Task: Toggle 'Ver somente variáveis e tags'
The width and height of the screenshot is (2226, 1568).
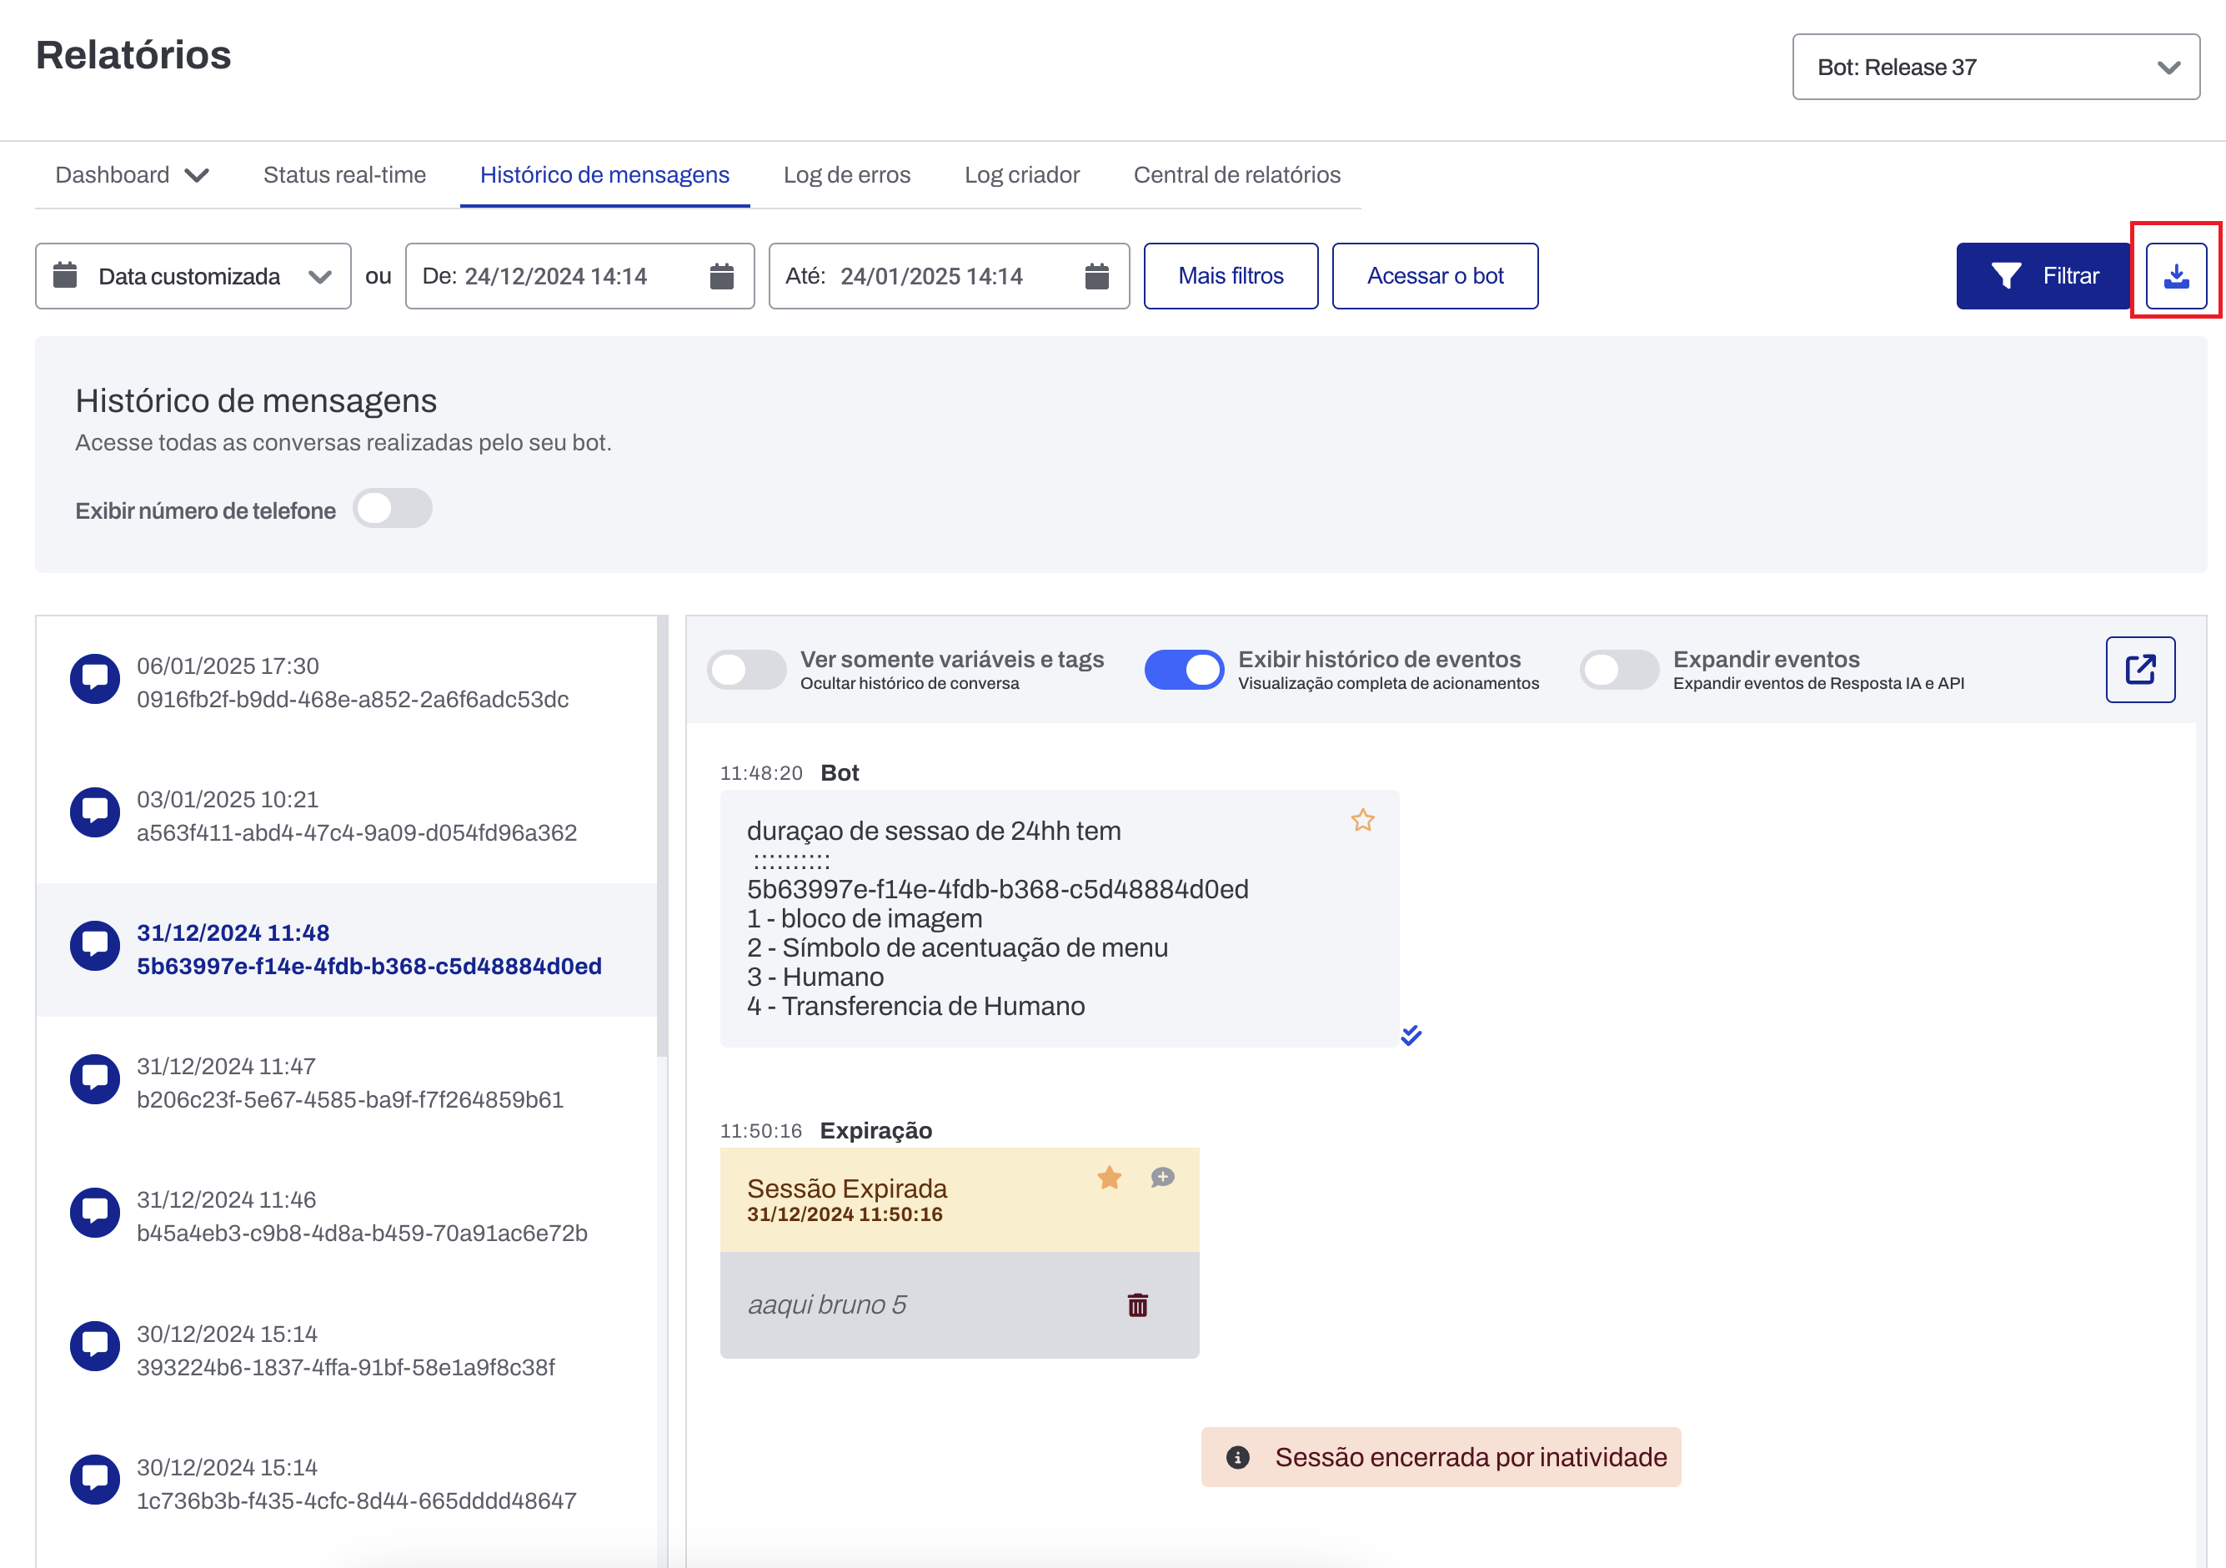Action: 746,669
